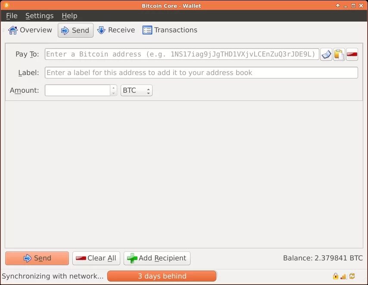Maximize the Bitcoin Core window
The image size is (368, 285).
353,6
